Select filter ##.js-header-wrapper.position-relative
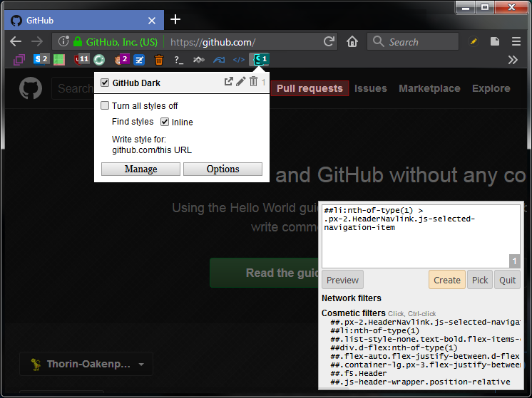This screenshot has width=532, height=398. (420, 382)
